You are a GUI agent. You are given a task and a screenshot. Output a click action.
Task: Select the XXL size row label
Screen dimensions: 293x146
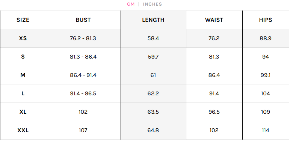pyautogui.click(x=23, y=130)
